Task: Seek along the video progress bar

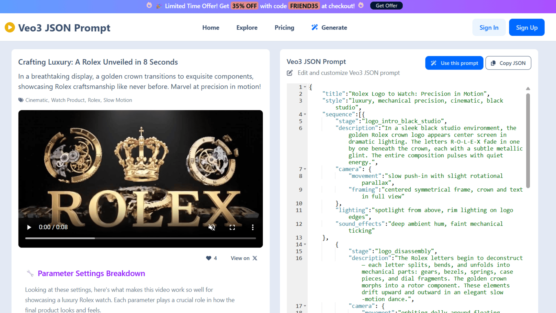Action: coord(140,238)
